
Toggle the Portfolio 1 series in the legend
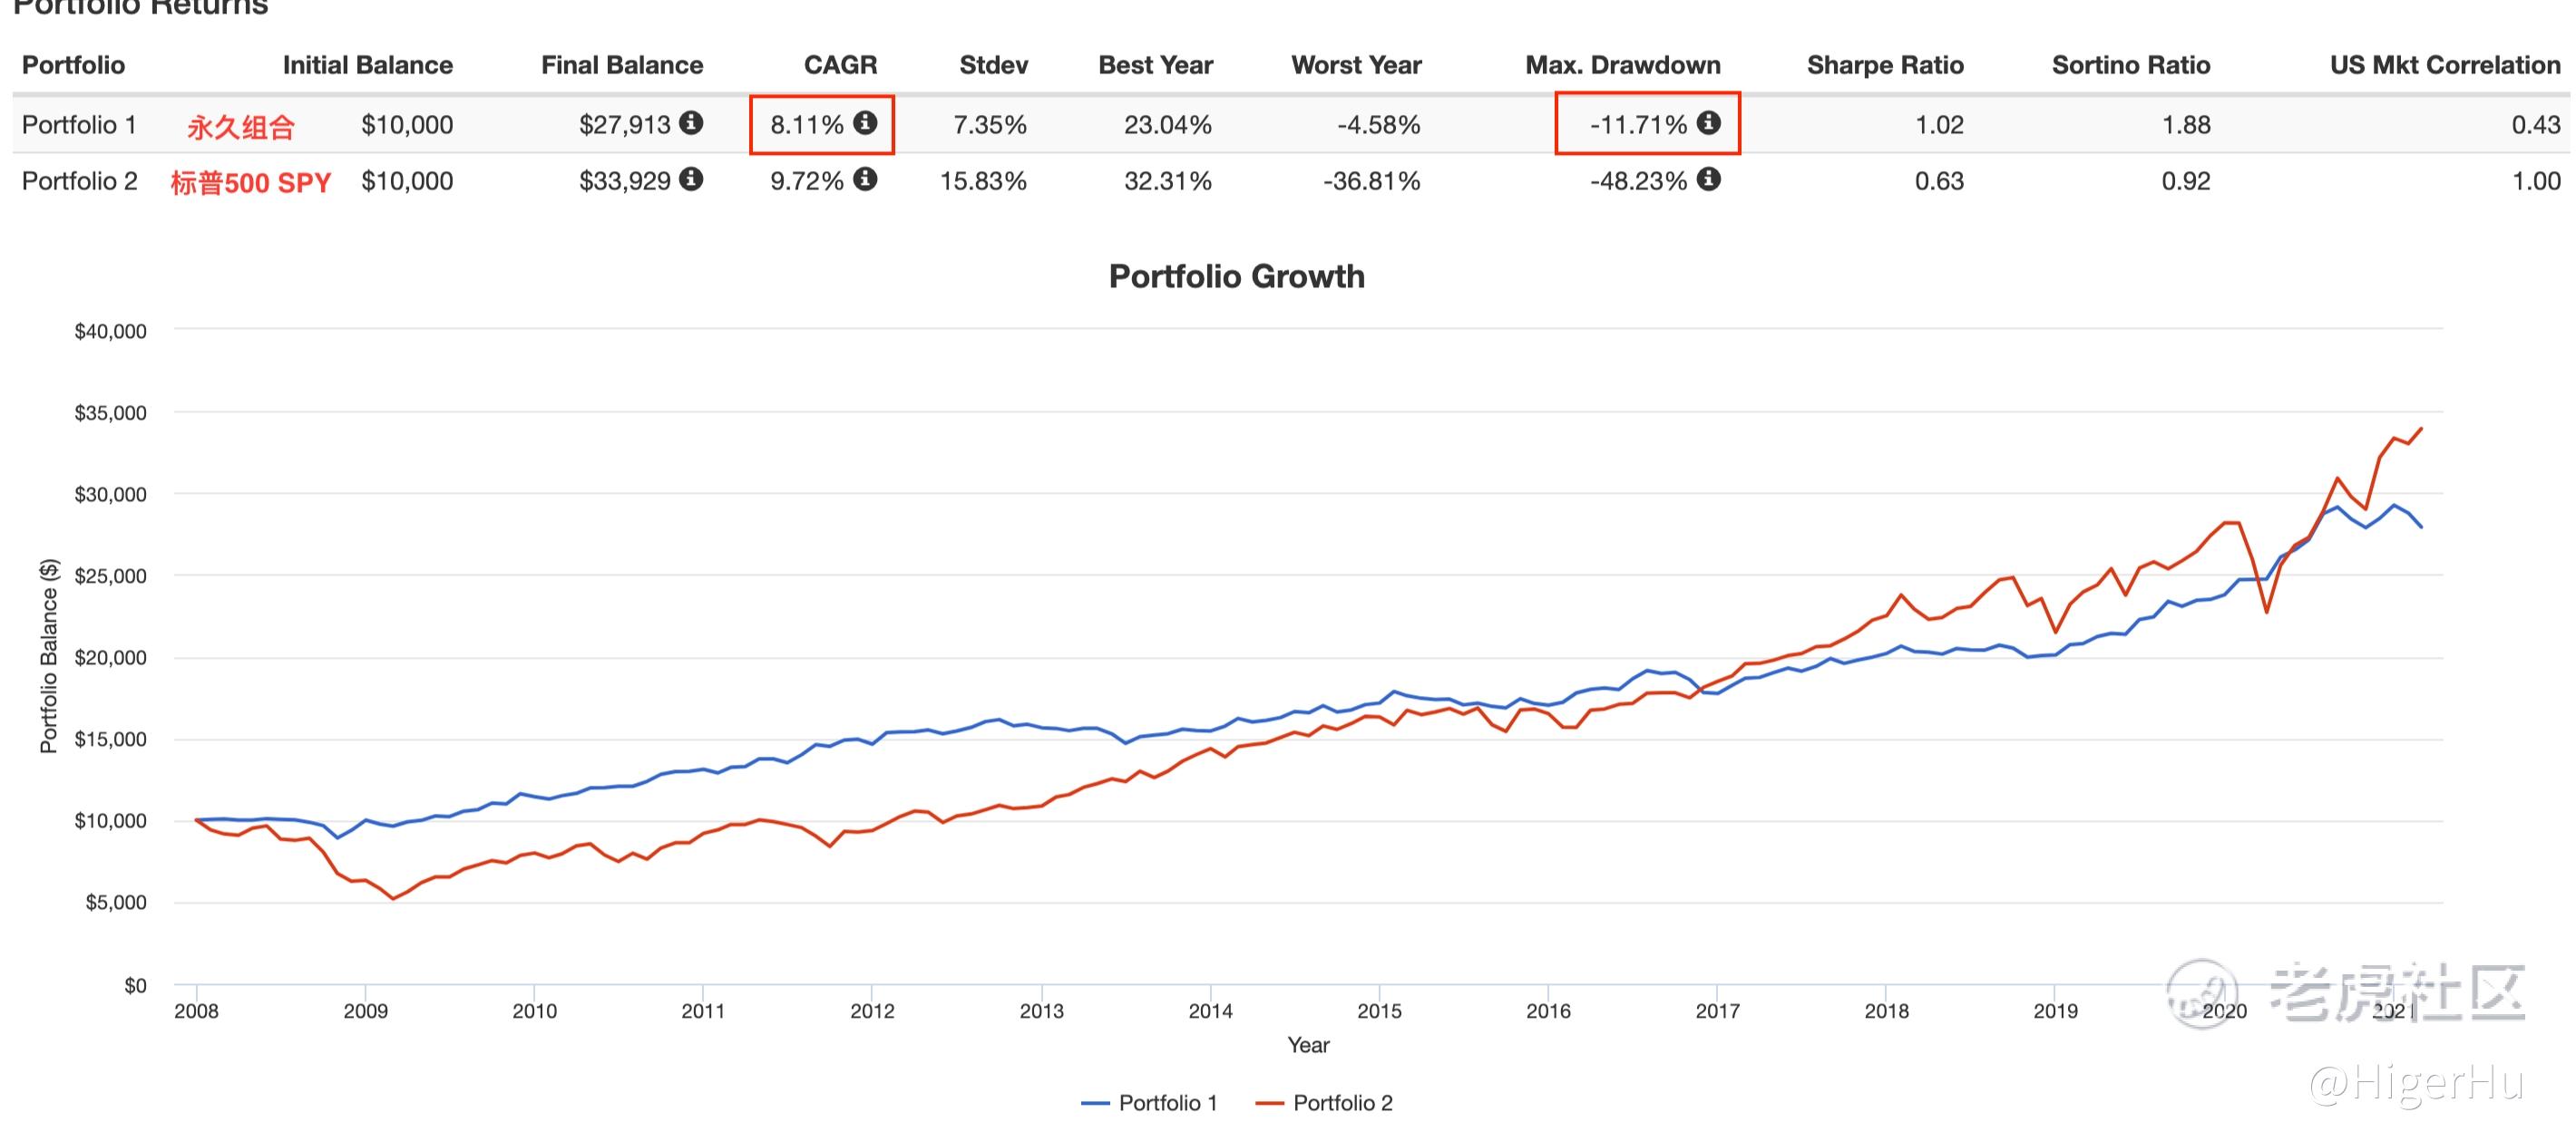point(1150,1103)
